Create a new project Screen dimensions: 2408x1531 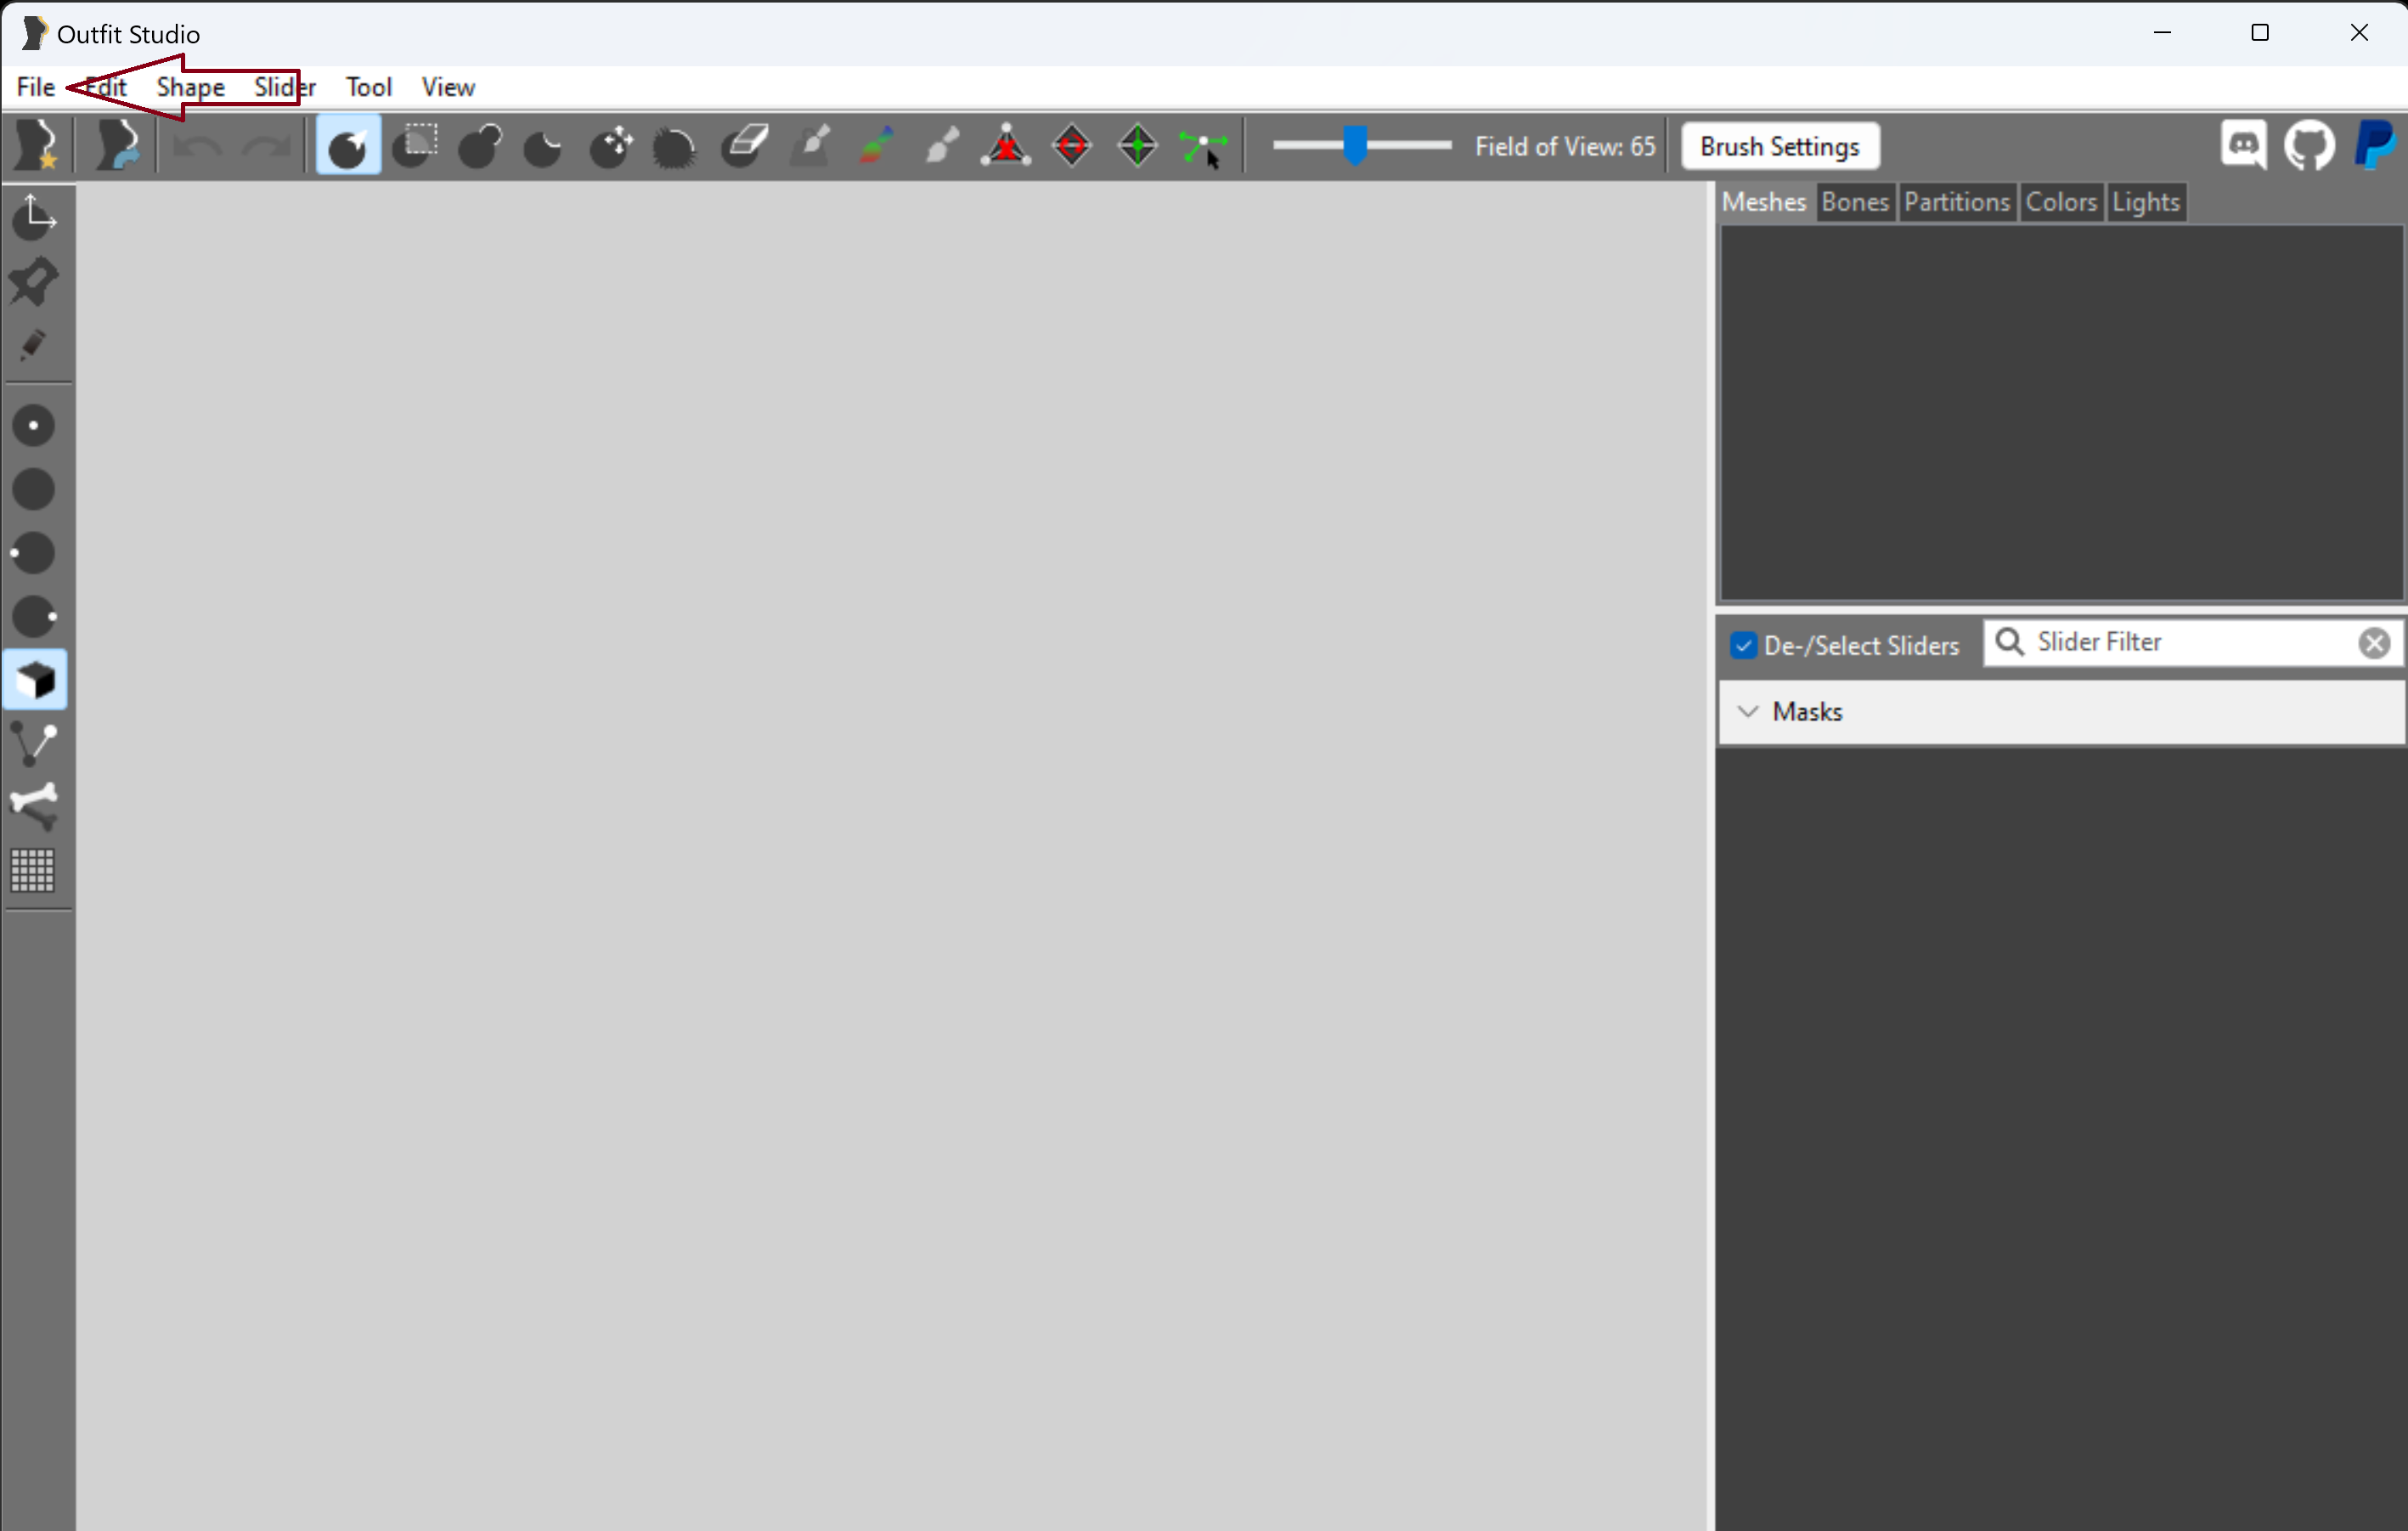[x=36, y=145]
